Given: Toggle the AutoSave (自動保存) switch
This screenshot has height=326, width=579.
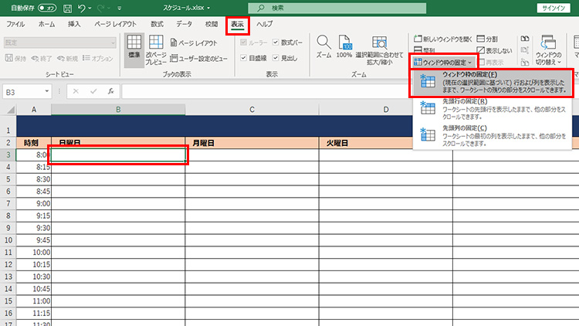Looking at the screenshot, I should (47, 8).
